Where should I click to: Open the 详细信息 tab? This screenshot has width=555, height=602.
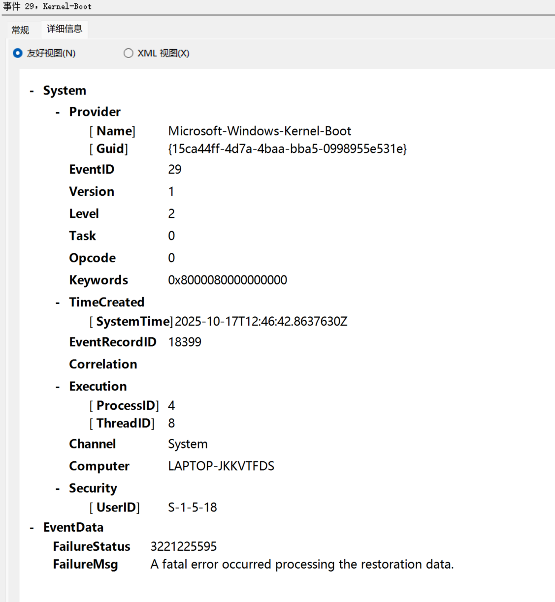click(x=64, y=29)
